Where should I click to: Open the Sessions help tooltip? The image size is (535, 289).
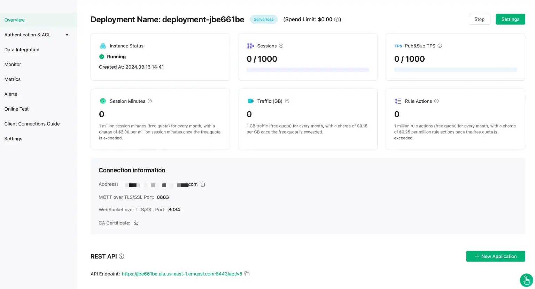coord(281,46)
